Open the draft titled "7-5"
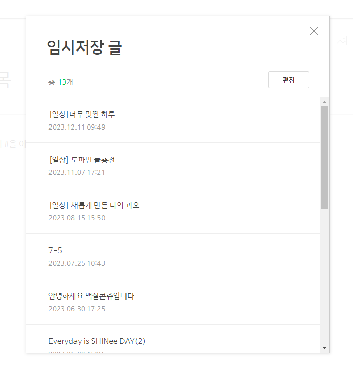Image resolution: width=353 pixels, height=374 pixels. tap(56, 251)
